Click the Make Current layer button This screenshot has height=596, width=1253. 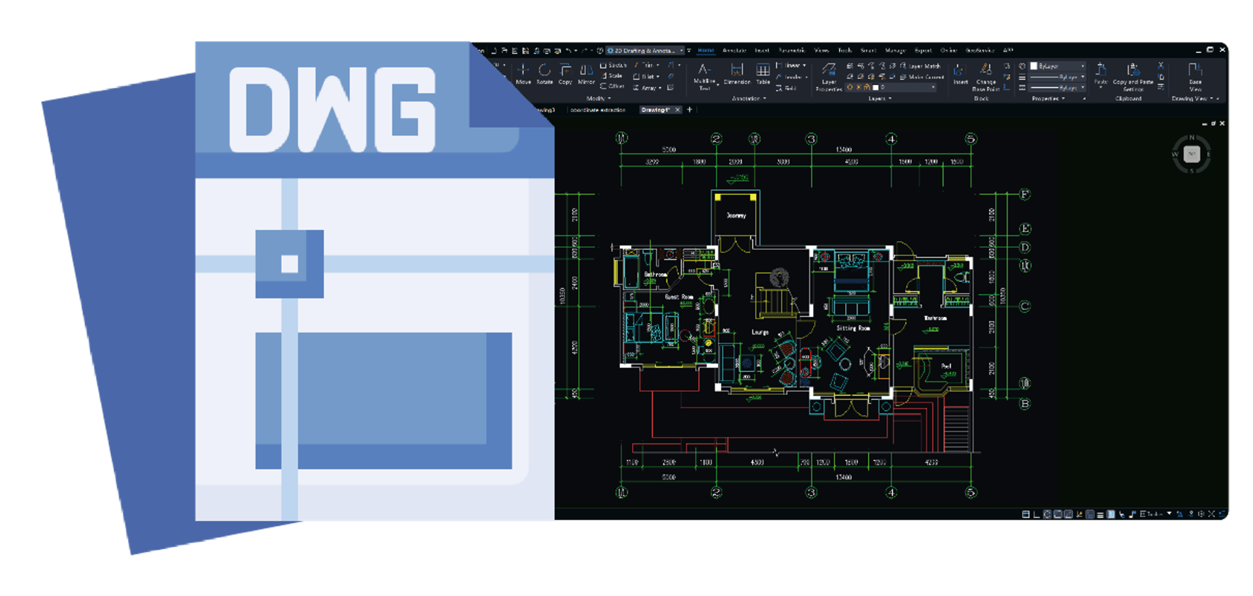pyautogui.click(x=922, y=77)
